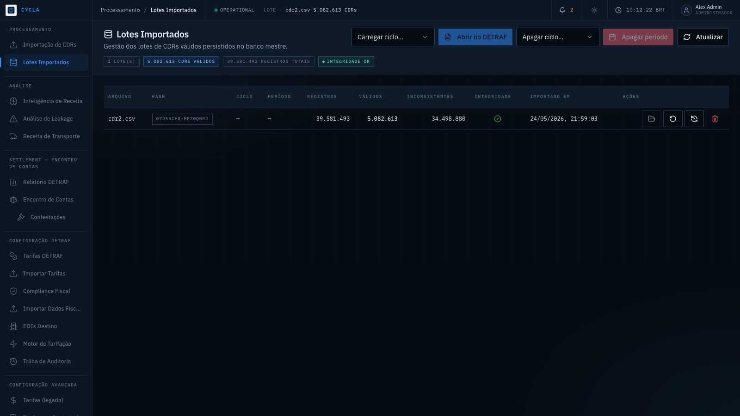Click the INTEGRIDADE OK badge
This screenshot has height=416, width=740.
pyautogui.click(x=346, y=61)
